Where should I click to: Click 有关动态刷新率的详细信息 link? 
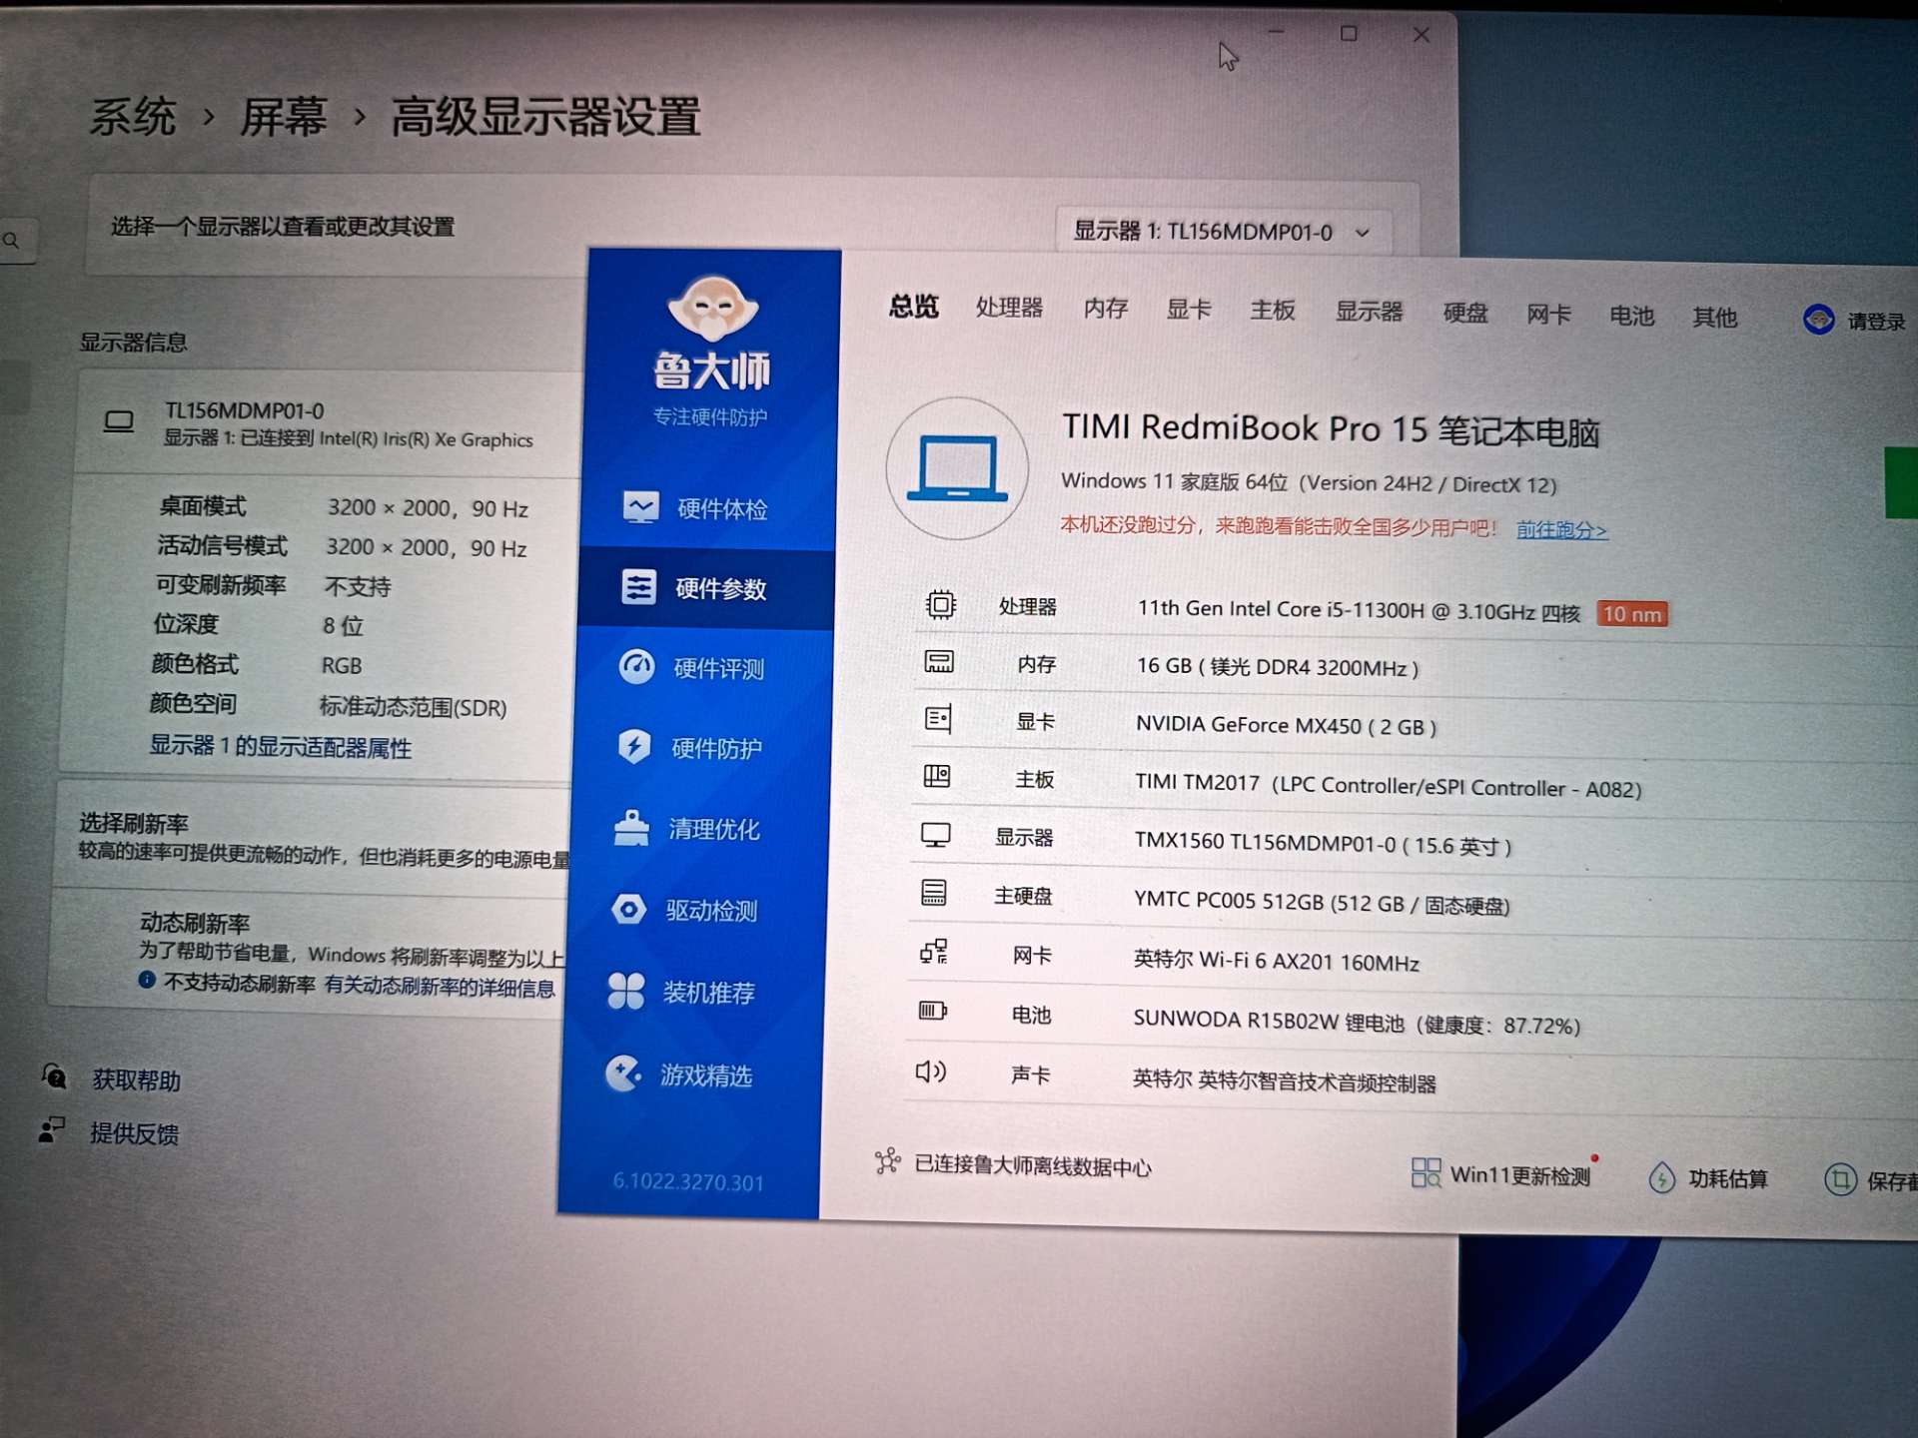coord(440,988)
